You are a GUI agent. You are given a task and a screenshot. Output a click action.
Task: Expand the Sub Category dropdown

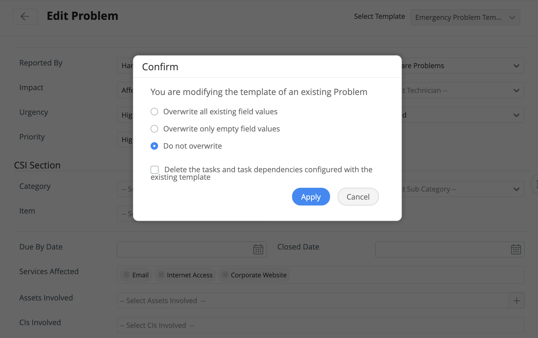pos(516,189)
